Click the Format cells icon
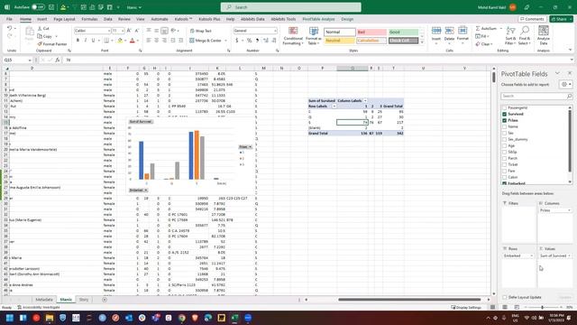Screen dimensions: 577x325 [x=463, y=31]
